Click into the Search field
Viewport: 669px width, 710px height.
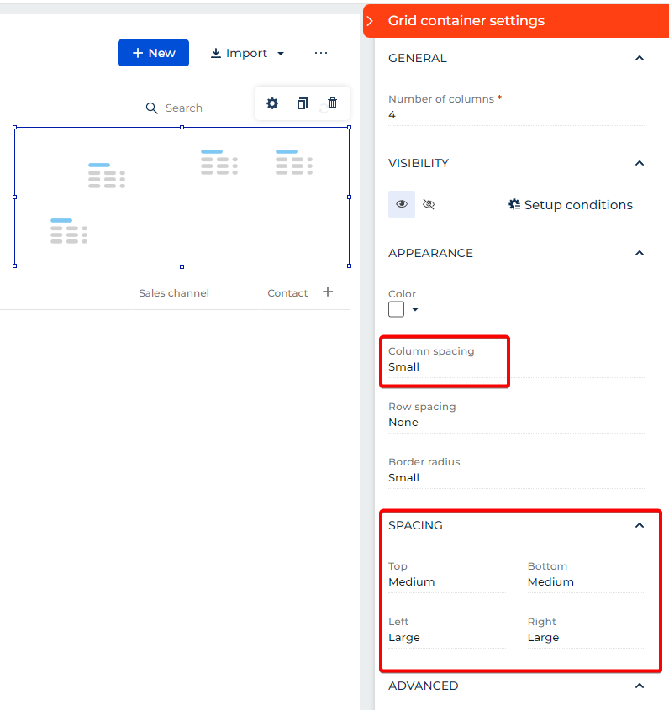183,108
